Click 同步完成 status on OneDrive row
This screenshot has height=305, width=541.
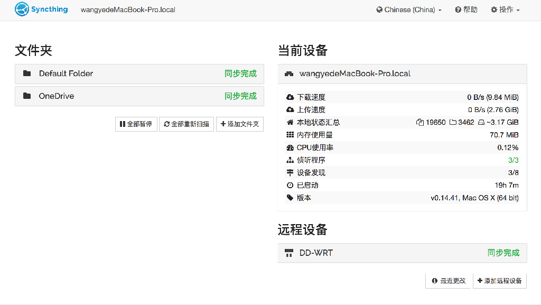coord(240,96)
